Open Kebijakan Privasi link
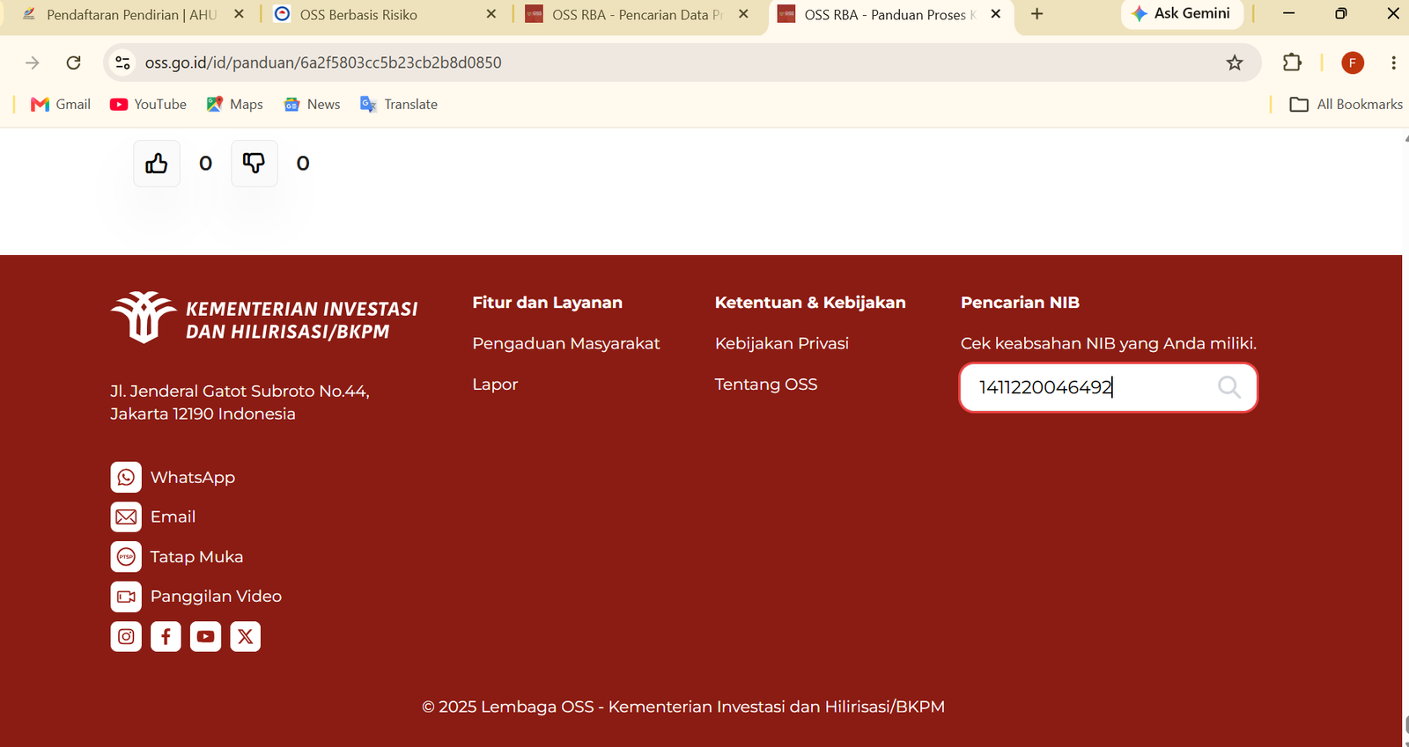1409x747 pixels. click(782, 343)
